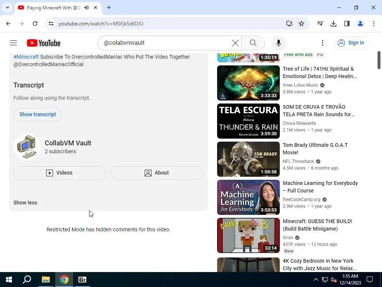Open network icon in system tray
Screen dimensions: 382x287
click(325, 280)
